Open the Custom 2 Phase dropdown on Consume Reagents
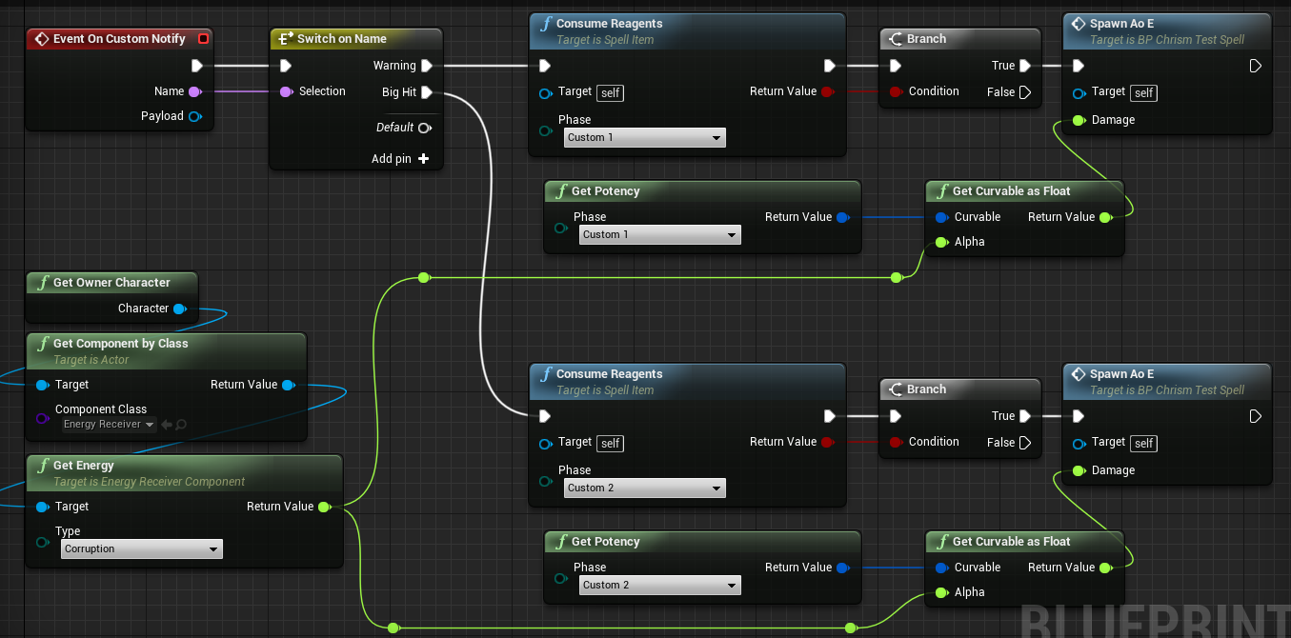 coord(644,488)
